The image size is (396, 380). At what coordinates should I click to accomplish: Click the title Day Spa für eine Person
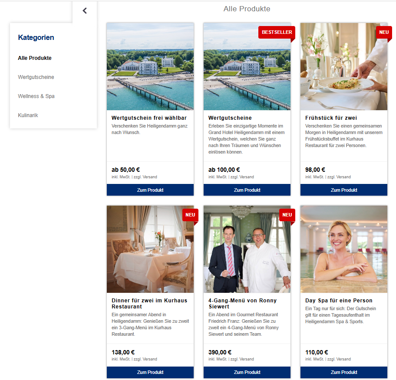(339, 301)
